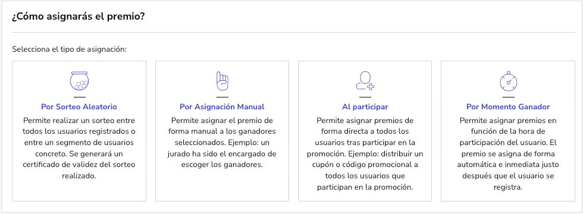The image size is (583, 214).
Task: Click the short dash below the raffle bowl icon
Action: tap(79, 97)
